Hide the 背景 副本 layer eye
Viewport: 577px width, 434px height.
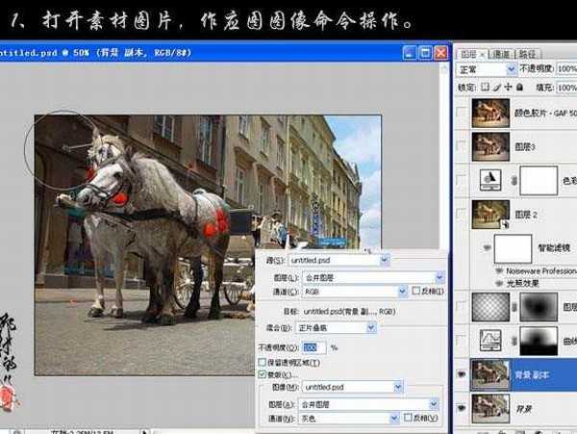(x=462, y=374)
